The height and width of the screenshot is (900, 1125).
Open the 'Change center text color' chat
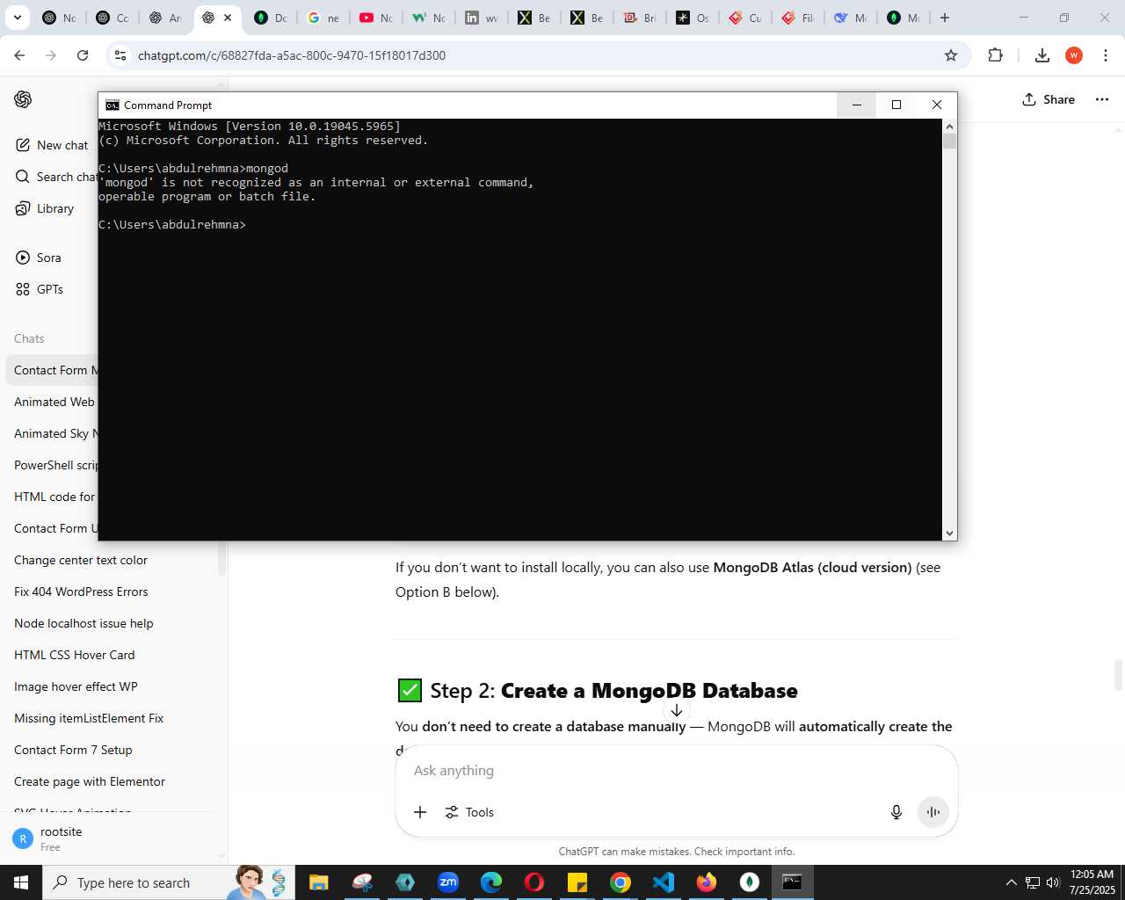pos(81,560)
